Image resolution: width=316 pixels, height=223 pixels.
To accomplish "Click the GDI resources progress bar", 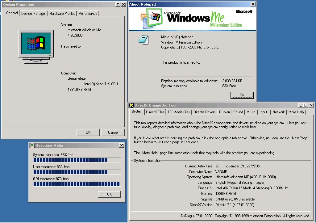I will coord(77,184).
